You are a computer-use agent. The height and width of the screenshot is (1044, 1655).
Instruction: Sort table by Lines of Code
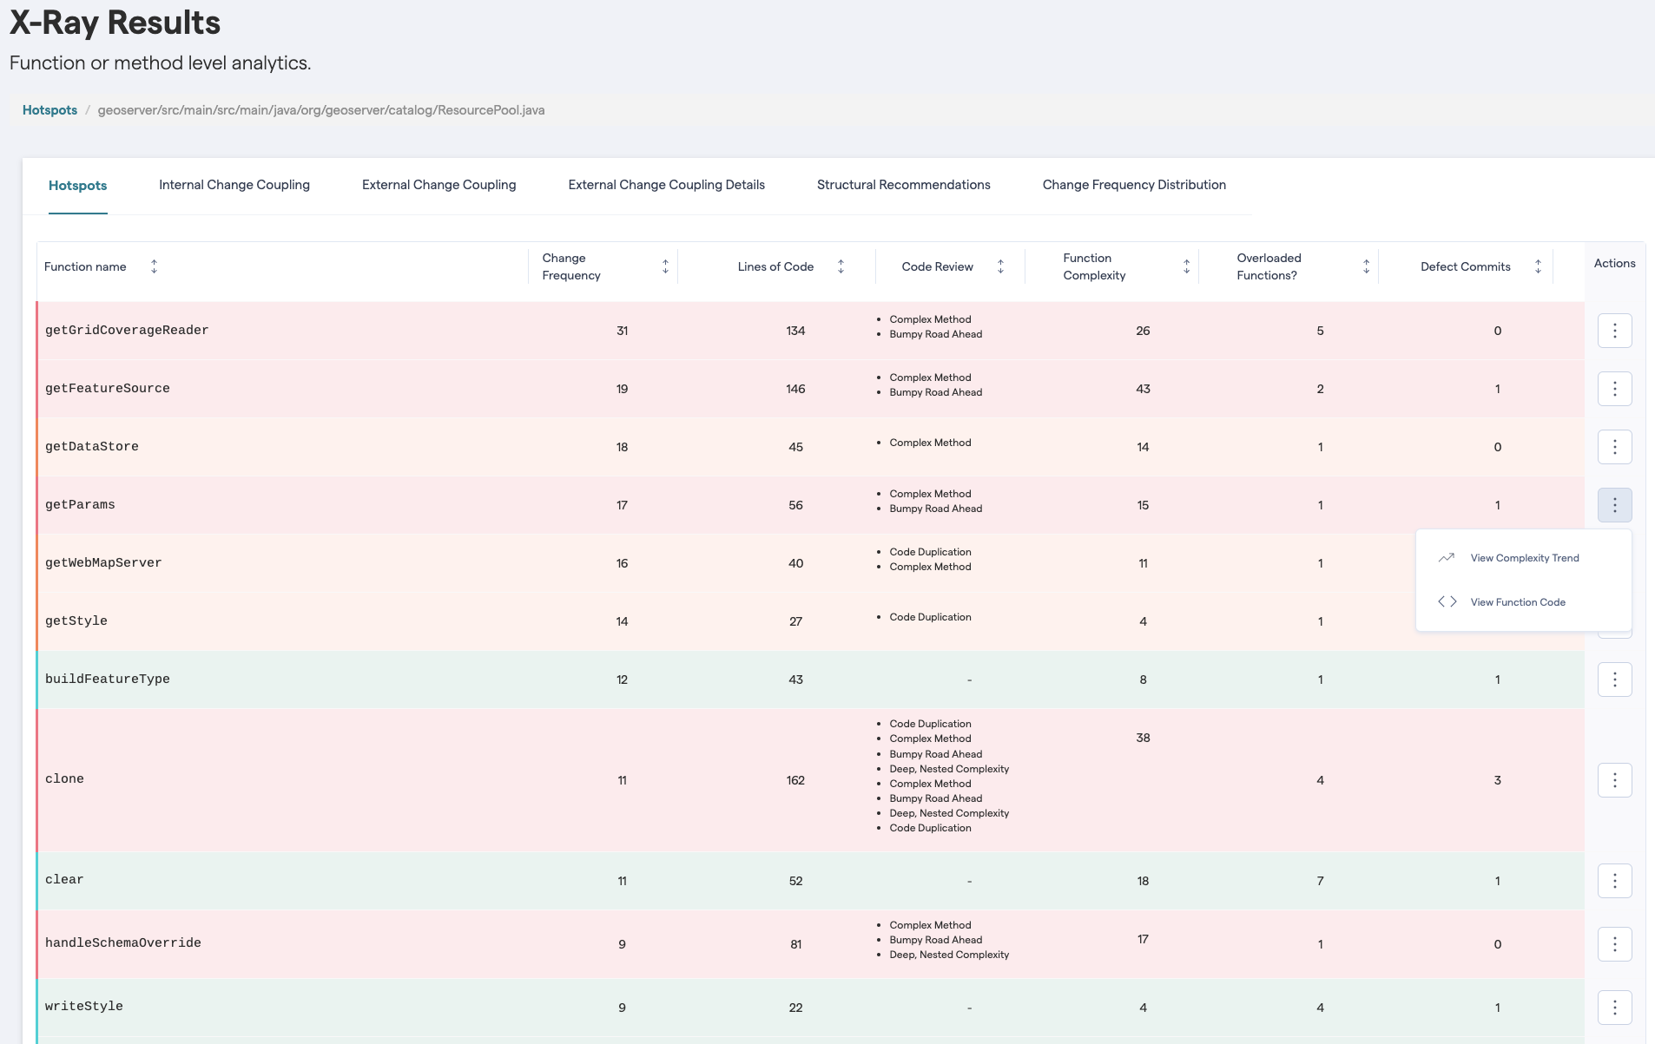tap(841, 266)
